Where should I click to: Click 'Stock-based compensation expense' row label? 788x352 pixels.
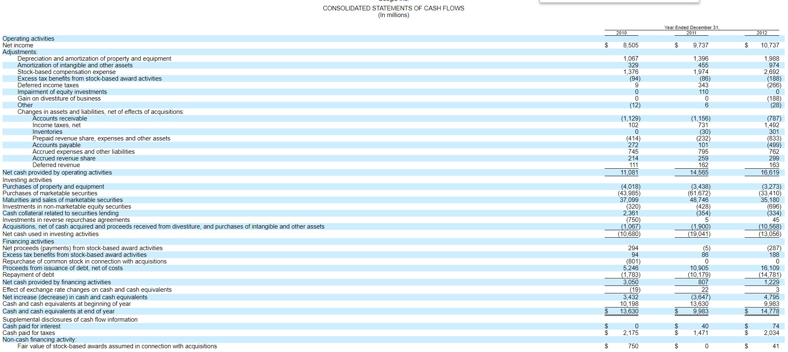67,72
